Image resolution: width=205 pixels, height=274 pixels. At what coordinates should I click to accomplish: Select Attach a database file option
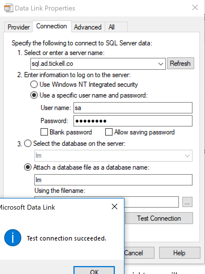tap(28, 167)
